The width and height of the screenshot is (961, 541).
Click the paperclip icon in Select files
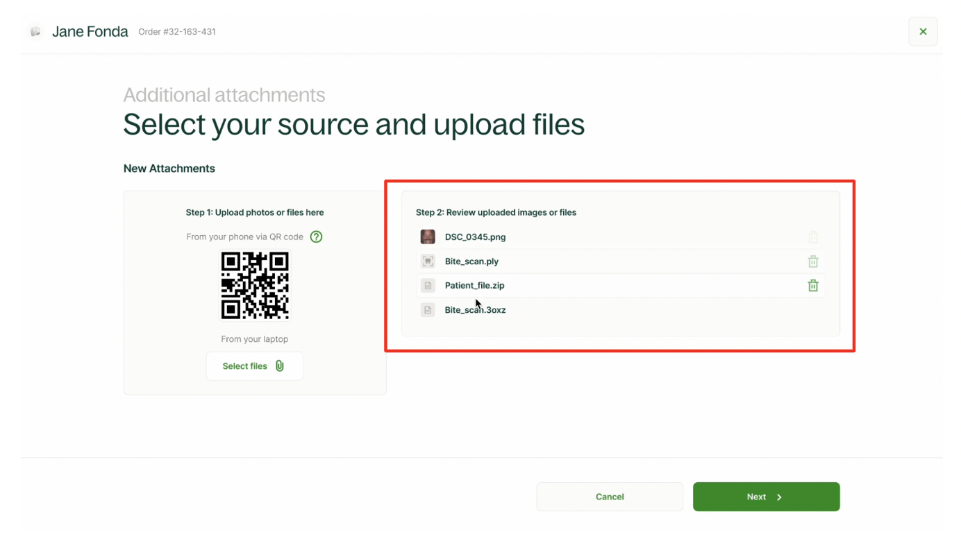280,366
